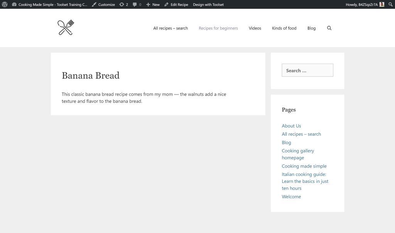Open the WordPress logo menu

[5, 5]
